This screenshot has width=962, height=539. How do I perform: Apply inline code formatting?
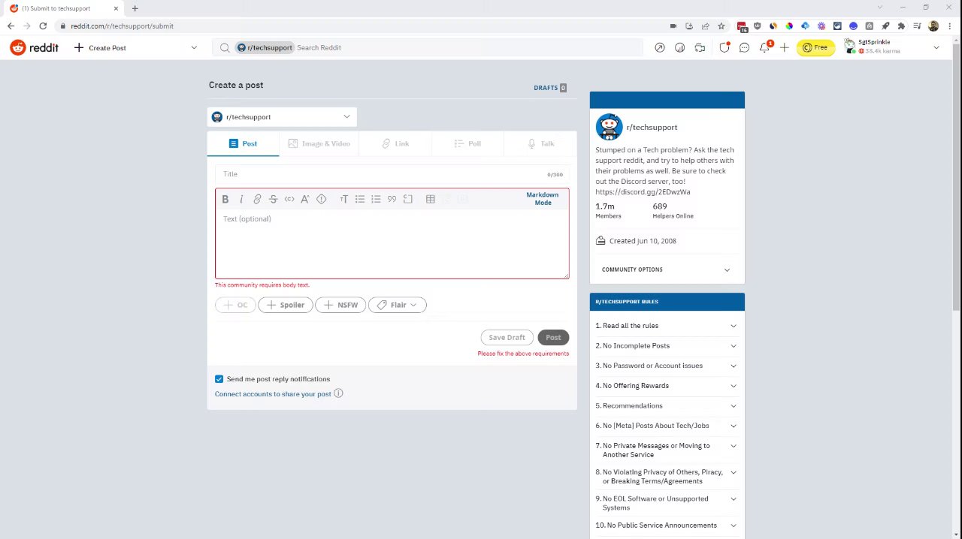coord(289,199)
